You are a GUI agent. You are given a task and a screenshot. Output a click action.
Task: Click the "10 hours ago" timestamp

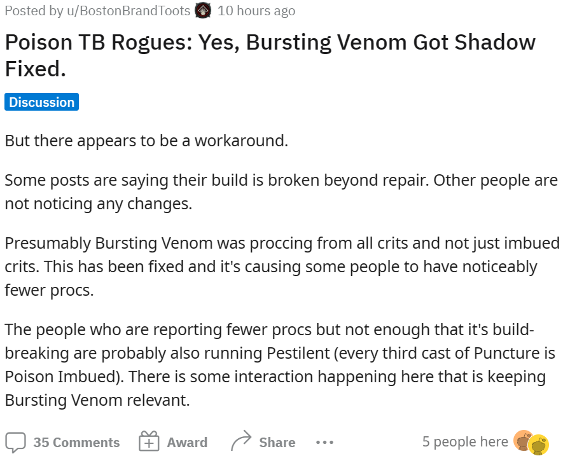pyautogui.click(x=256, y=11)
